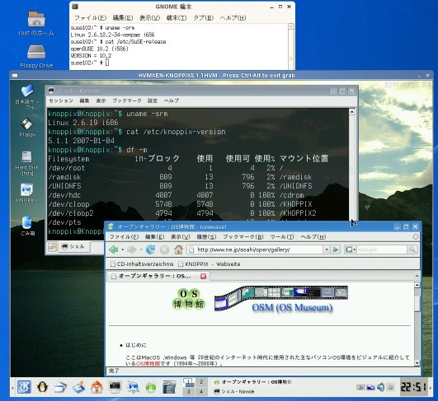Open the ブックマーク menu in Konsole
The width and height of the screenshot is (438, 401).
(x=127, y=100)
